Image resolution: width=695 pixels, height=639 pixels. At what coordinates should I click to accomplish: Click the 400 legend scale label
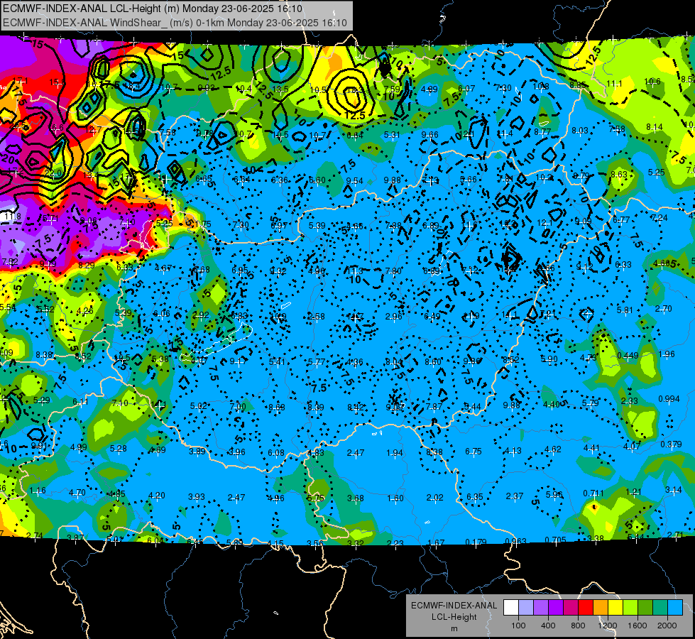548,626
